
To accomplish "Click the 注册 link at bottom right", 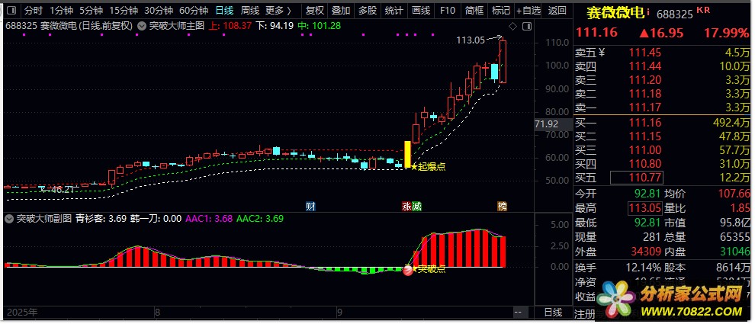I will tap(585, 314).
